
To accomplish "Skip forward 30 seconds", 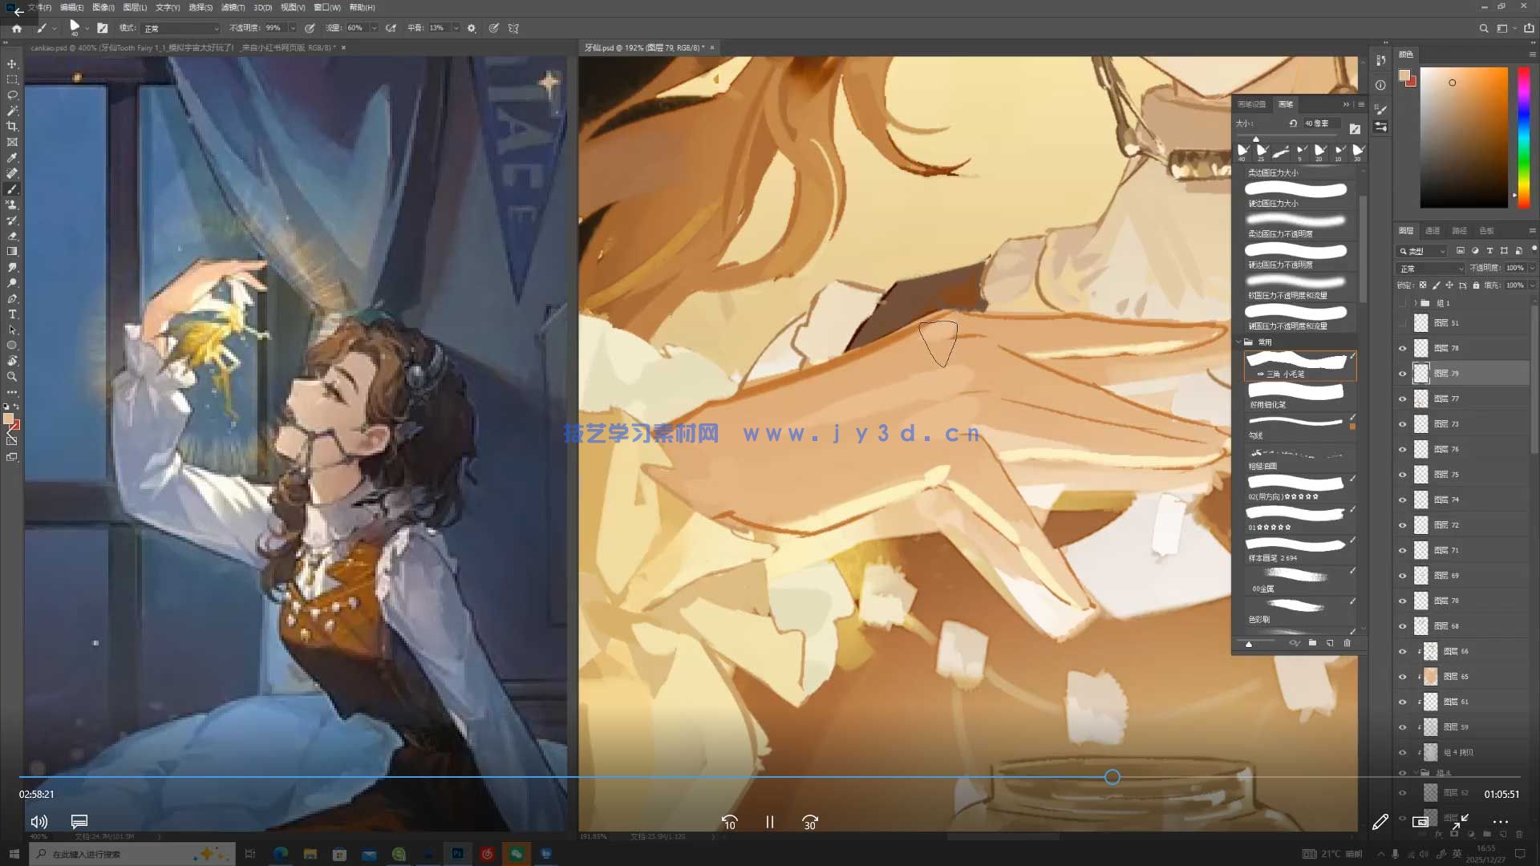I will click(810, 822).
